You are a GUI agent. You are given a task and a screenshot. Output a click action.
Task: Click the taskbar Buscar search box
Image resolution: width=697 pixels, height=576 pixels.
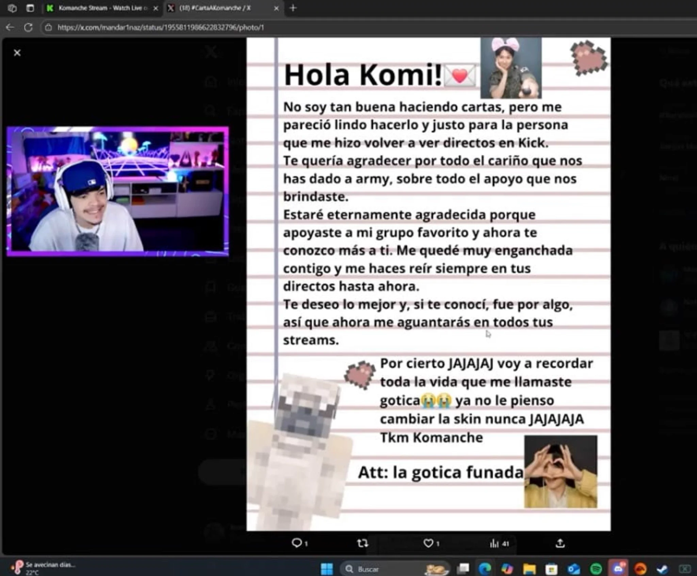[x=395, y=569]
